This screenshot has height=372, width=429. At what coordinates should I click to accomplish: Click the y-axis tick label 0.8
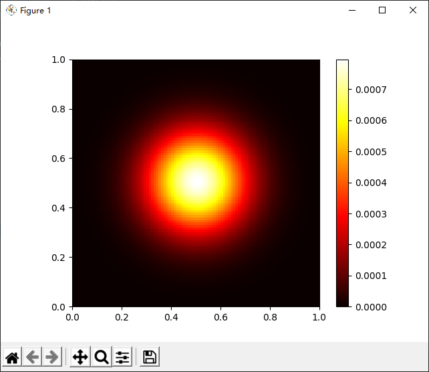tap(58, 109)
